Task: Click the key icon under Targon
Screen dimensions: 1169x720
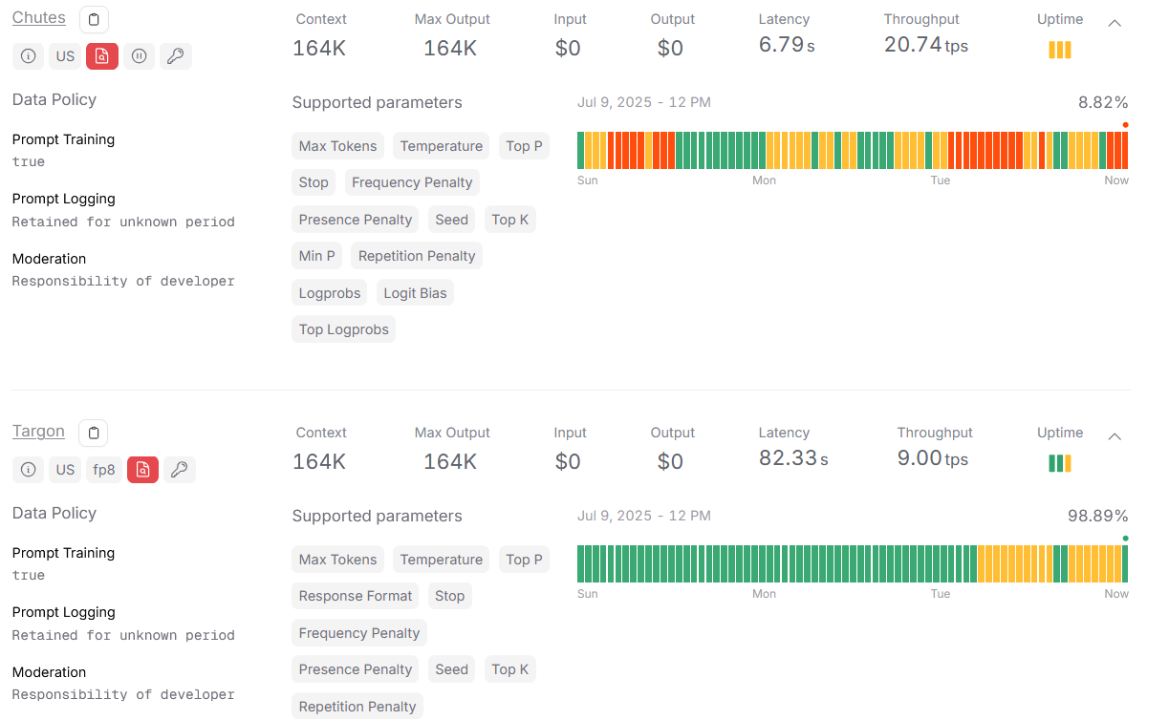Action: (180, 470)
